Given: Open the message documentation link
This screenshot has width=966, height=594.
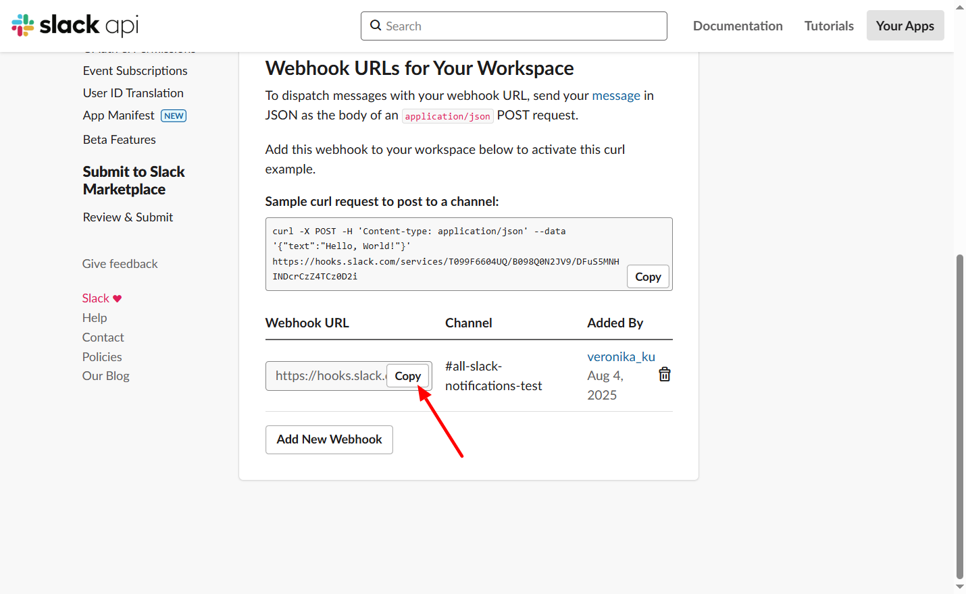Looking at the screenshot, I should pyautogui.click(x=615, y=96).
